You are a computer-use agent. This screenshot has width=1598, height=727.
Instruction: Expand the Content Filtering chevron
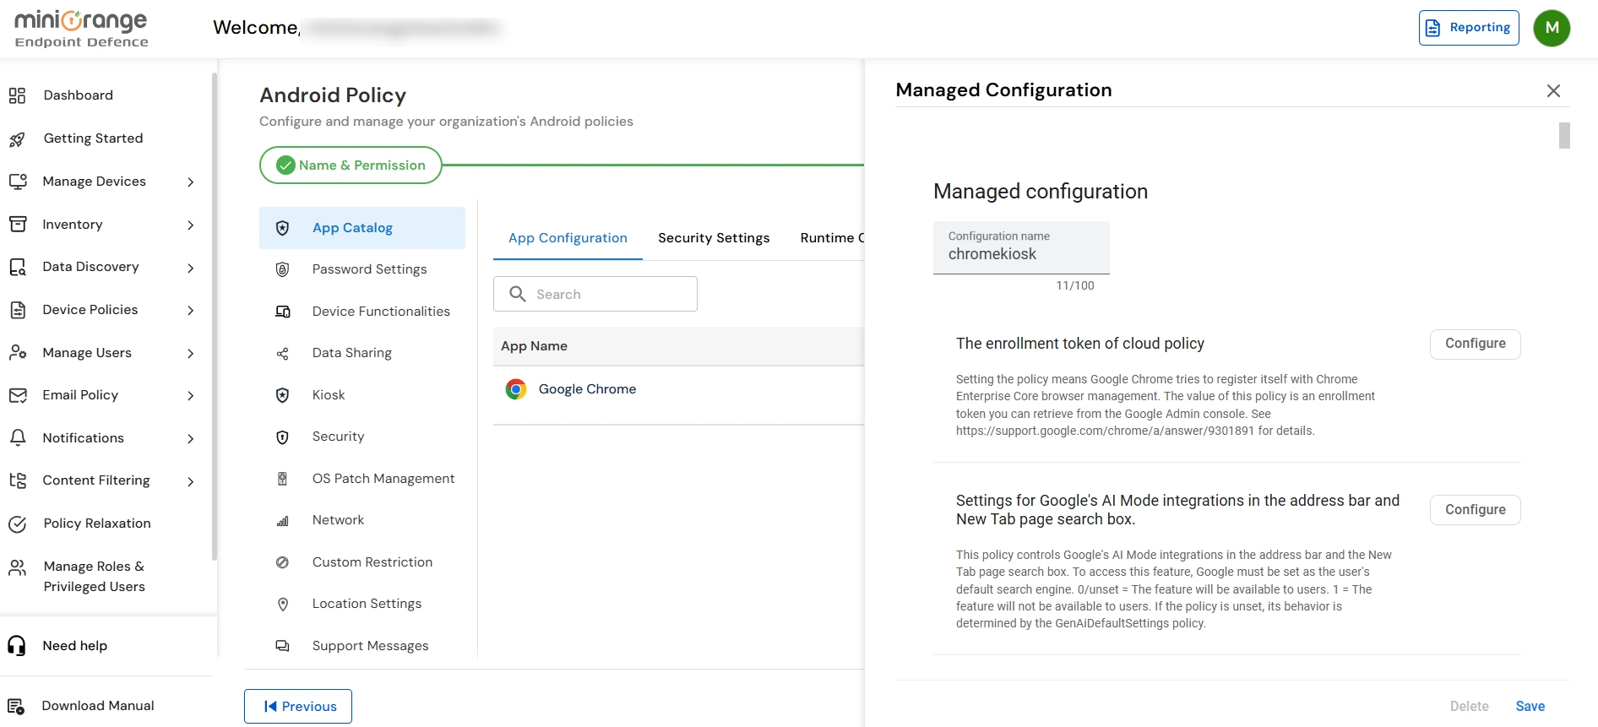click(191, 482)
